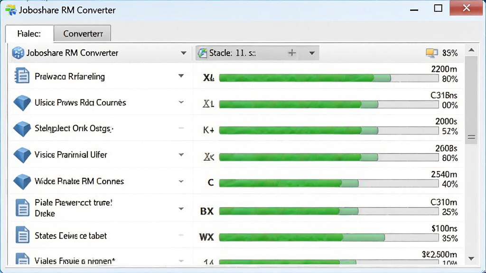Click the document icon for Piale Prewer-cct trure
Screen dimensions: 486x273
point(22,208)
